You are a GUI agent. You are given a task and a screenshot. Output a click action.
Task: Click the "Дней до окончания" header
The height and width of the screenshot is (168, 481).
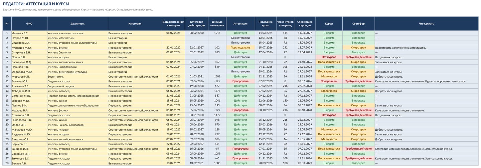pos(217,24)
